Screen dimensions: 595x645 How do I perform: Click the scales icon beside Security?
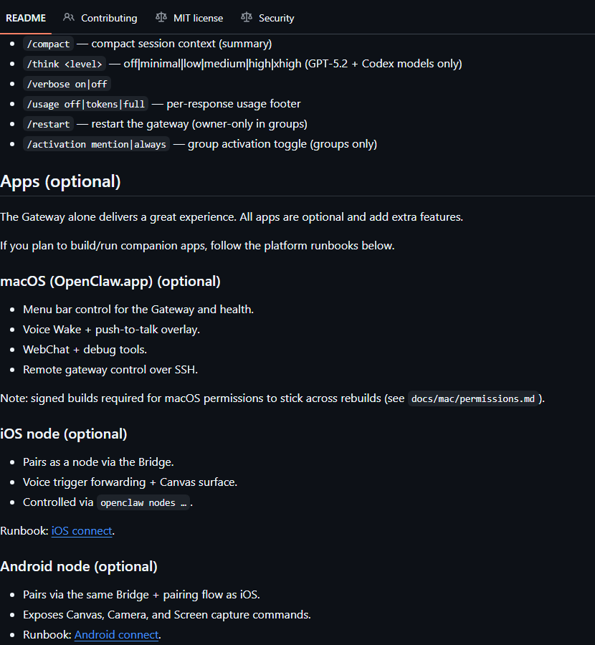[x=247, y=17]
